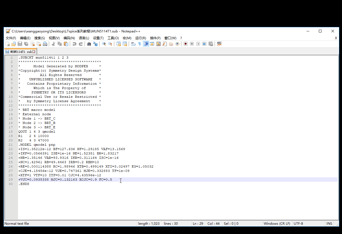Click the 'R1 2 4 10000' line

click(x=34, y=136)
